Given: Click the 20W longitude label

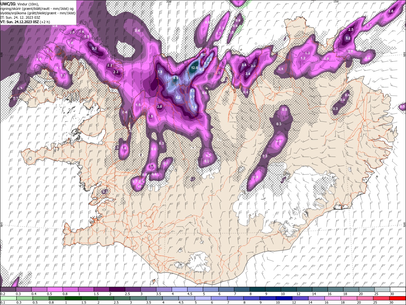Looking at the screenshot, I should [169, 1].
